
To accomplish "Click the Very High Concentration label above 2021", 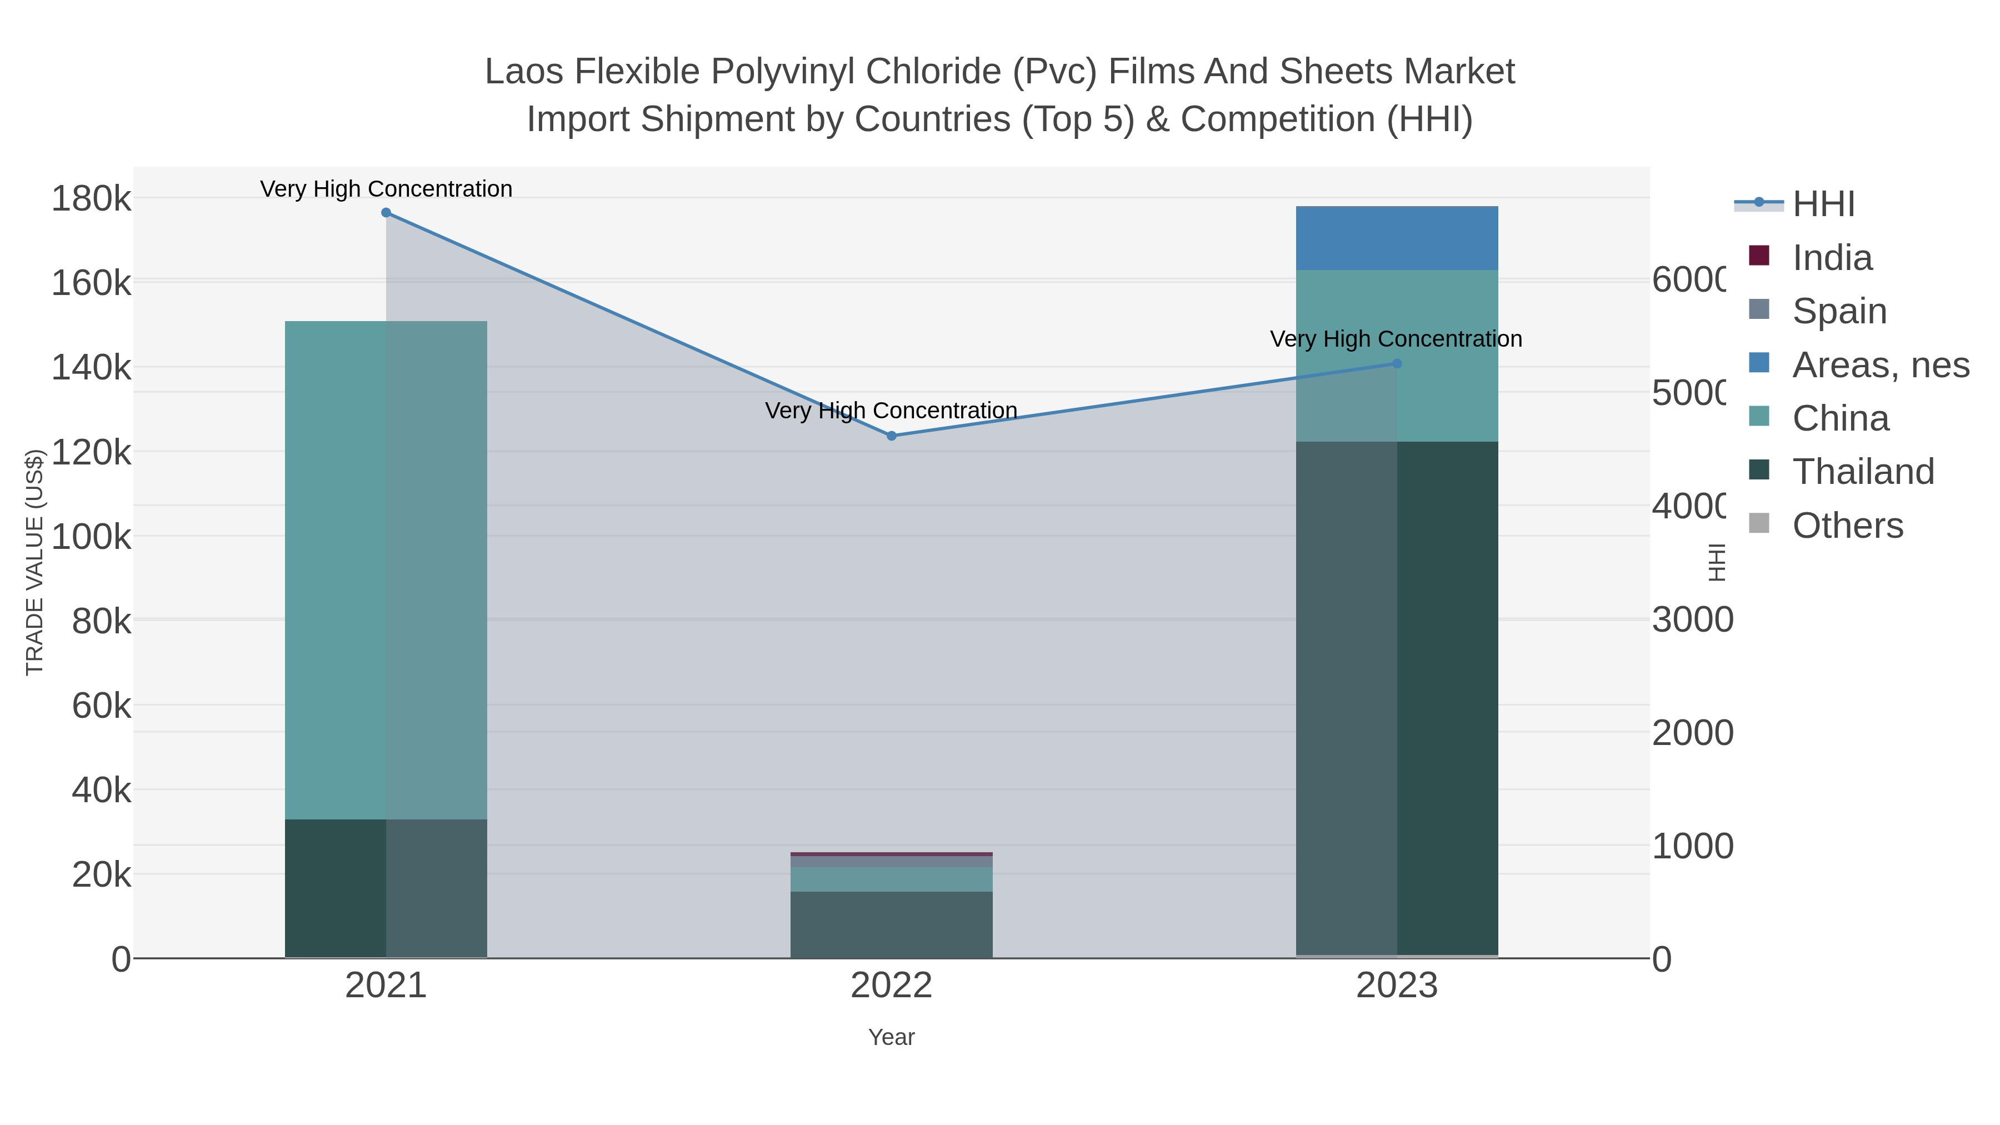I will pos(386,189).
